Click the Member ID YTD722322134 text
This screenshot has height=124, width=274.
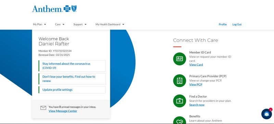[55, 51]
